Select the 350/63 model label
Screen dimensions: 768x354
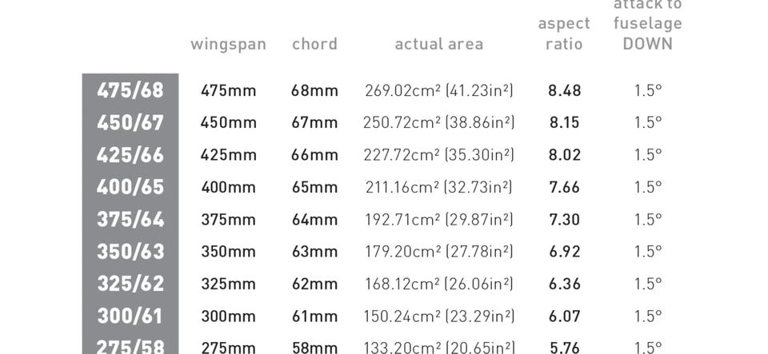130,252
